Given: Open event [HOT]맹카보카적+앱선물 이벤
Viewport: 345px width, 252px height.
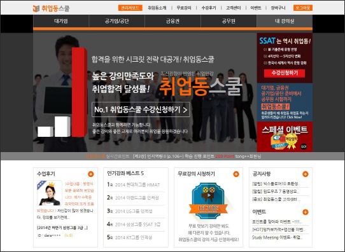Looking at the screenshot, I should [x=279, y=230].
